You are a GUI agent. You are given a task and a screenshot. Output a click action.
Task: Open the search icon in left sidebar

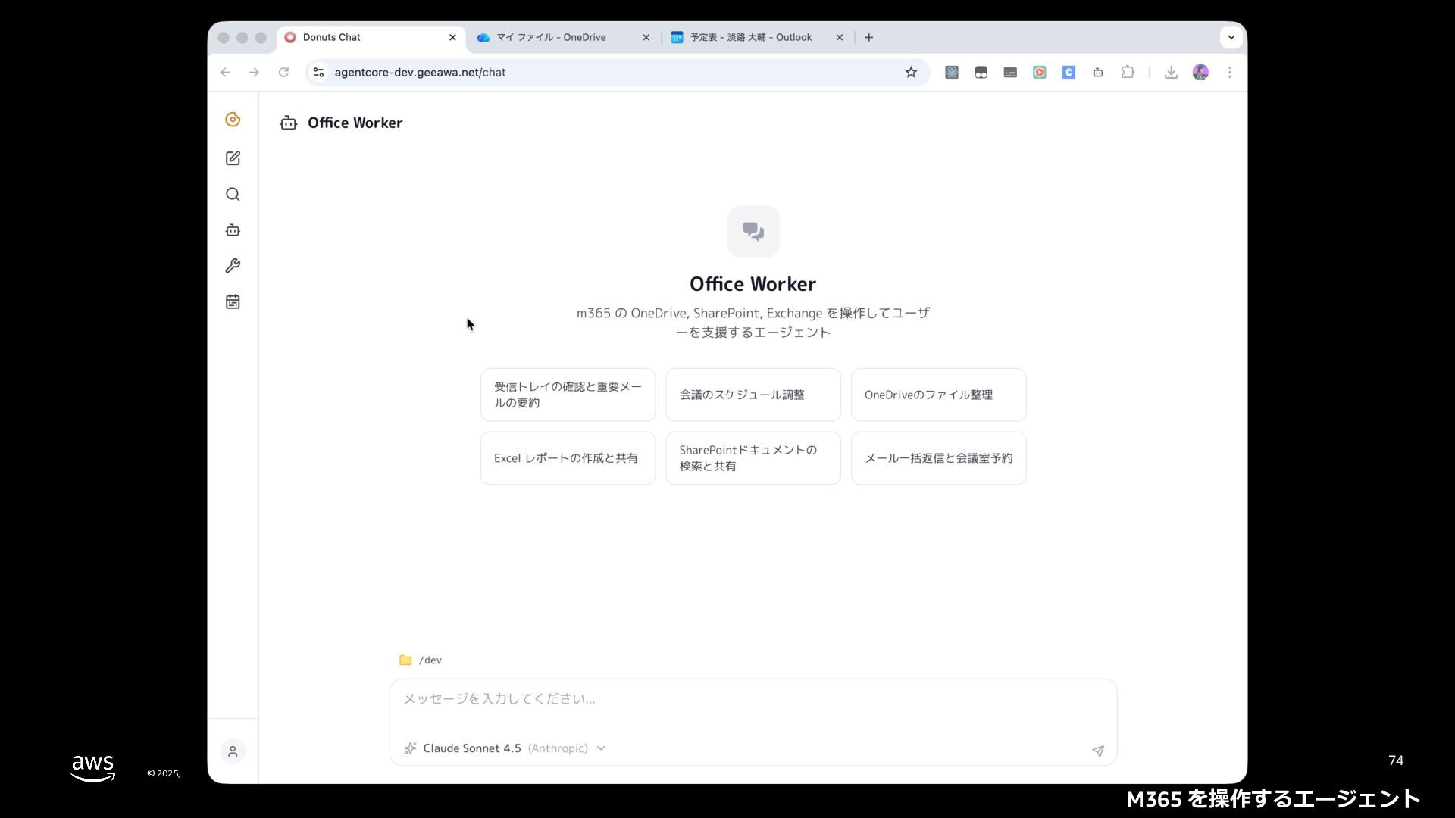click(233, 195)
